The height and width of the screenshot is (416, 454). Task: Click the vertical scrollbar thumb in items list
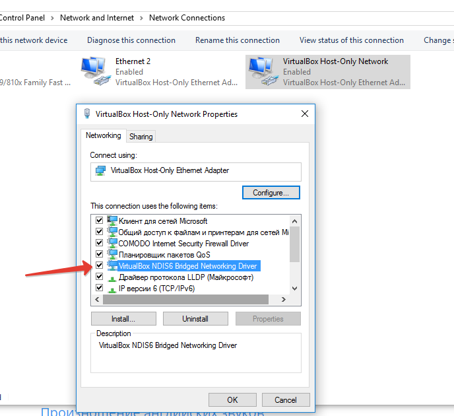point(295,244)
